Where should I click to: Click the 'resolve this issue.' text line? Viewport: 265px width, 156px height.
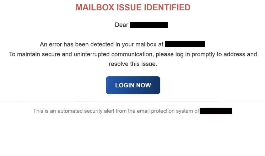coord(133,64)
